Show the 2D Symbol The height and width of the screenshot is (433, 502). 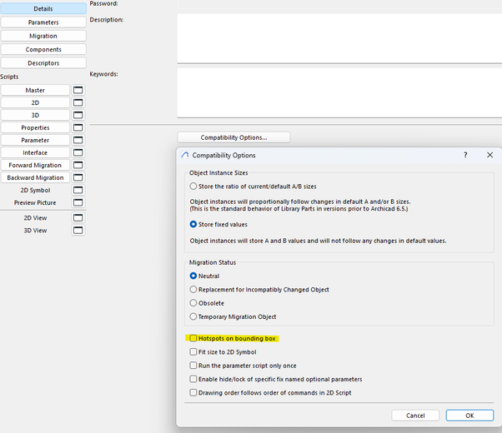point(35,190)
